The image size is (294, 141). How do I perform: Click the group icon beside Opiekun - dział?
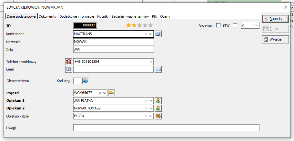click(158, 116)
